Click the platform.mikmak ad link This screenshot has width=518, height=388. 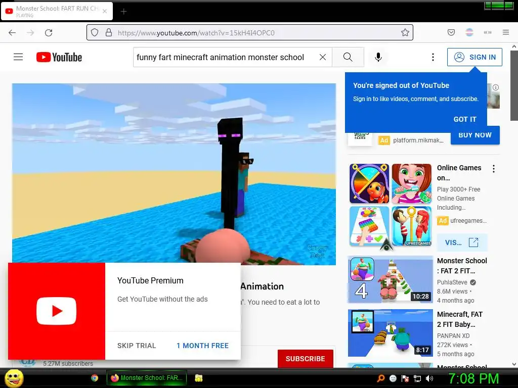coord(418,140)
